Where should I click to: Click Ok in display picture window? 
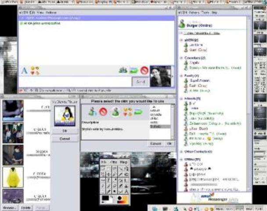[x=65, y=131]
